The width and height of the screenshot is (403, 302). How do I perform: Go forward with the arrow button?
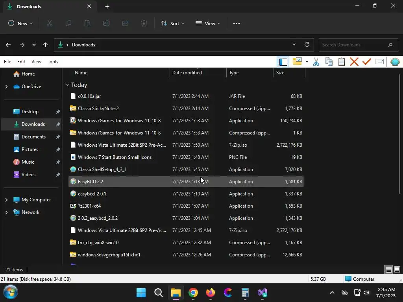click(x=22, y=45)
